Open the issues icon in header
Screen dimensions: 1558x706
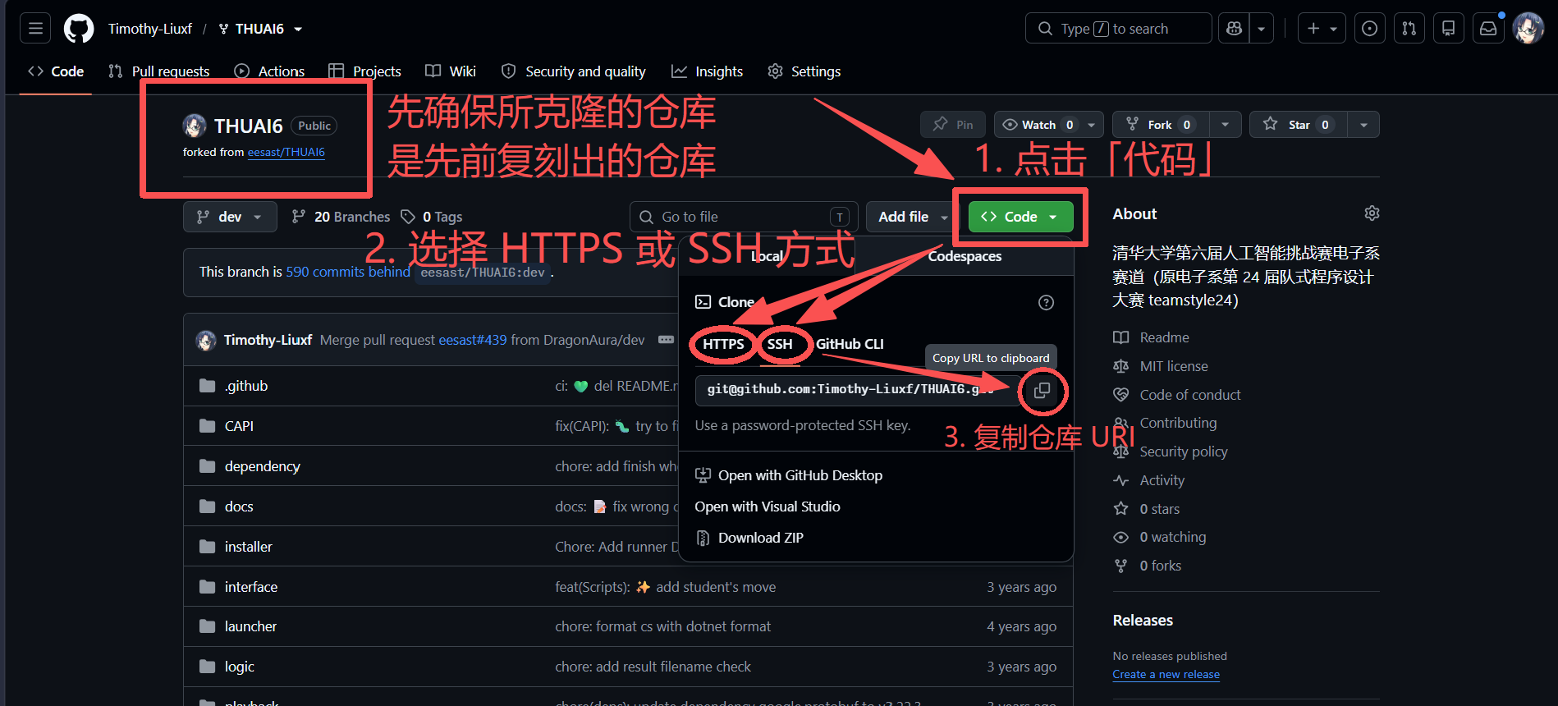tap(1369, 29)
